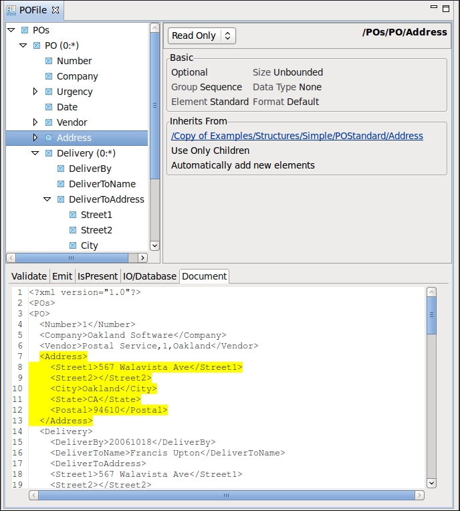Click the POFile tab editor icon

pos(11,10)
